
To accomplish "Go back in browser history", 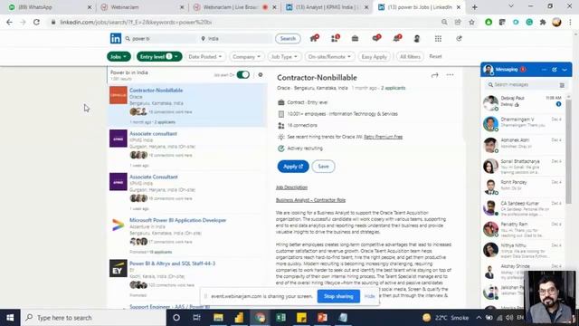I will (9, 22).
